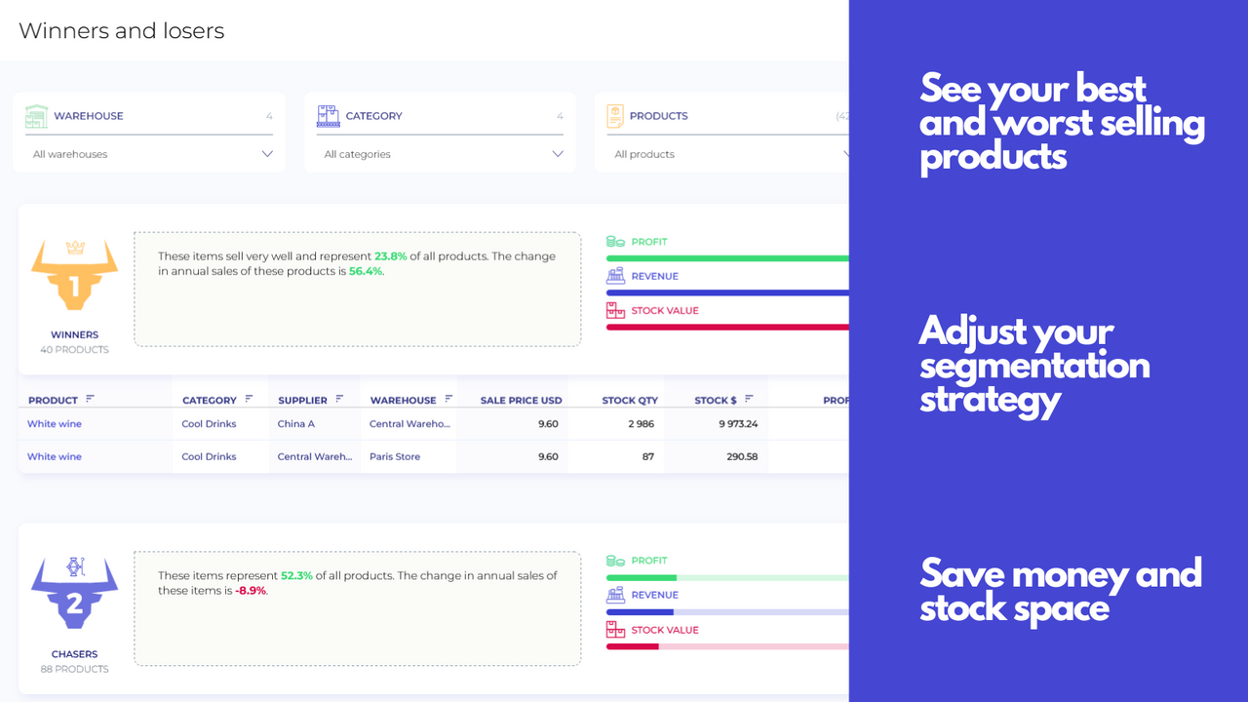Click the green coins Profit icon in Winners section
This screenshot has width=1248, height=702.
pos(614,241)
